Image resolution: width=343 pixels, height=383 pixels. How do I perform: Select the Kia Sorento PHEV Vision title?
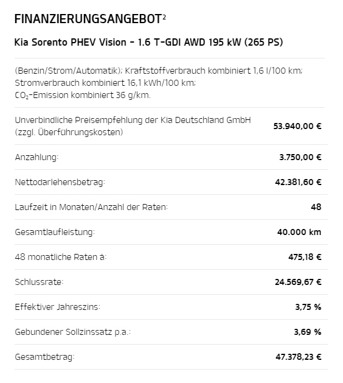click(x=148, y=42)
